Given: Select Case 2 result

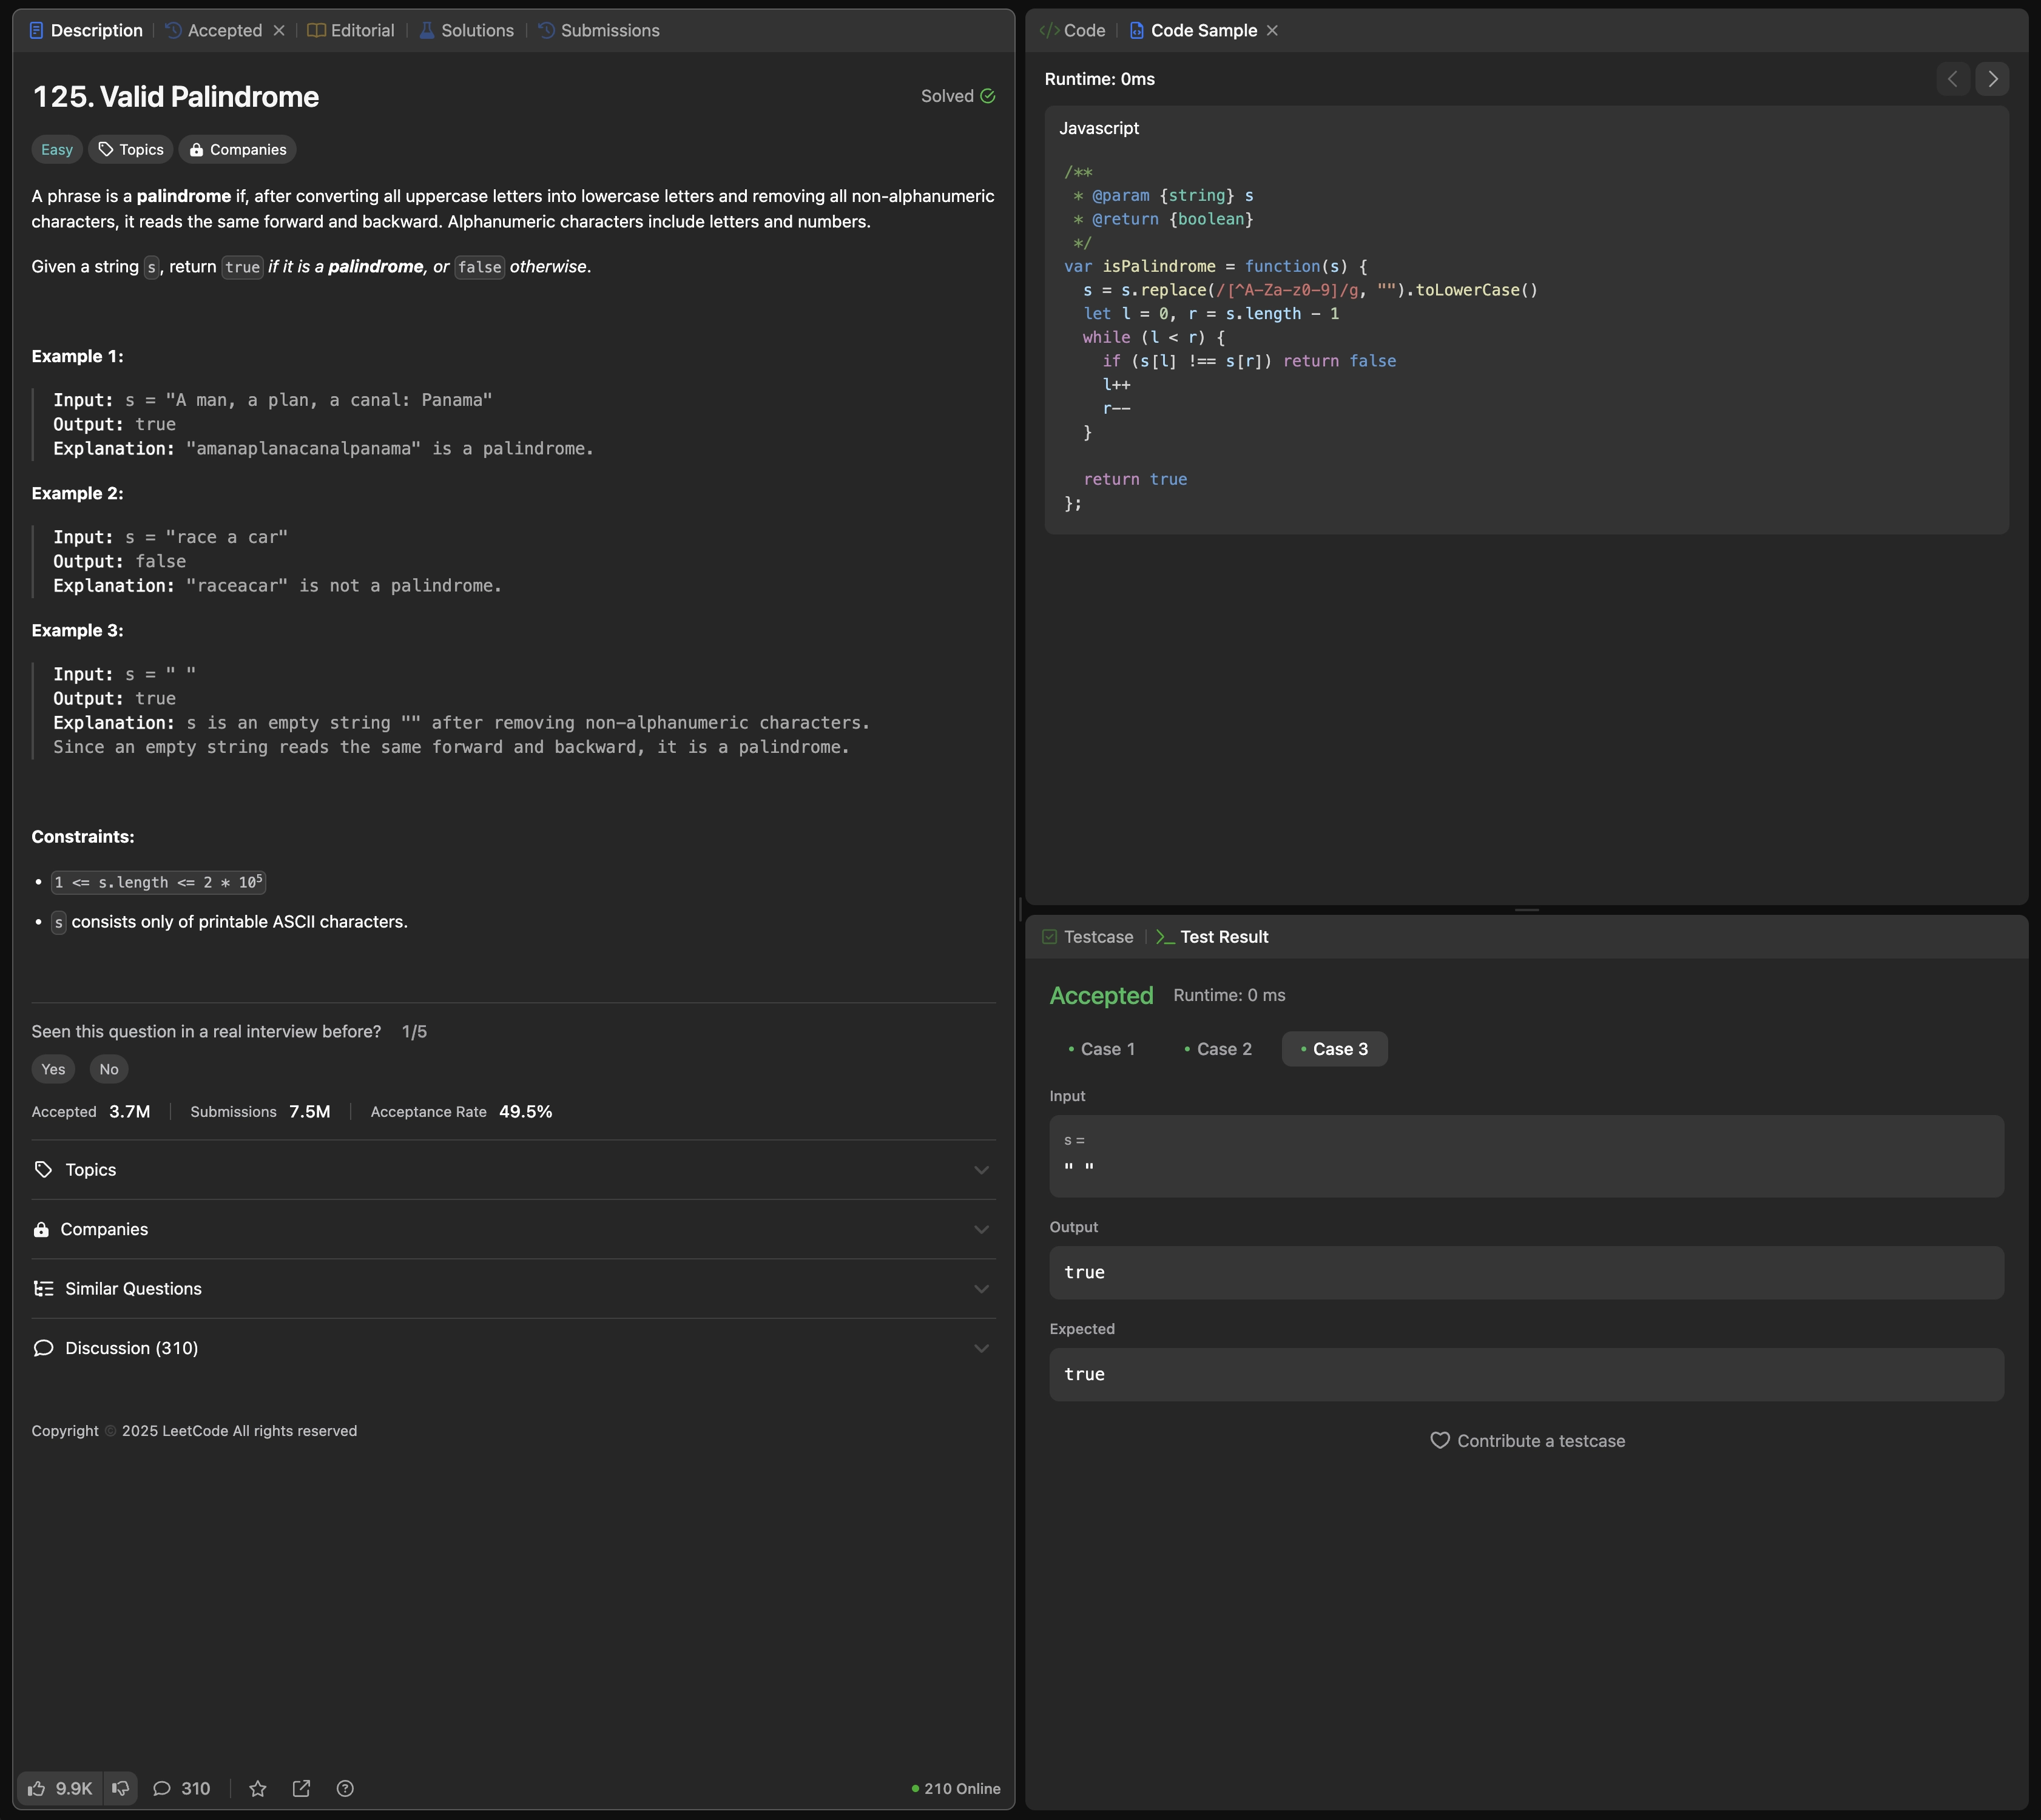Looking at the screenshot, I should point(1218,1049).
